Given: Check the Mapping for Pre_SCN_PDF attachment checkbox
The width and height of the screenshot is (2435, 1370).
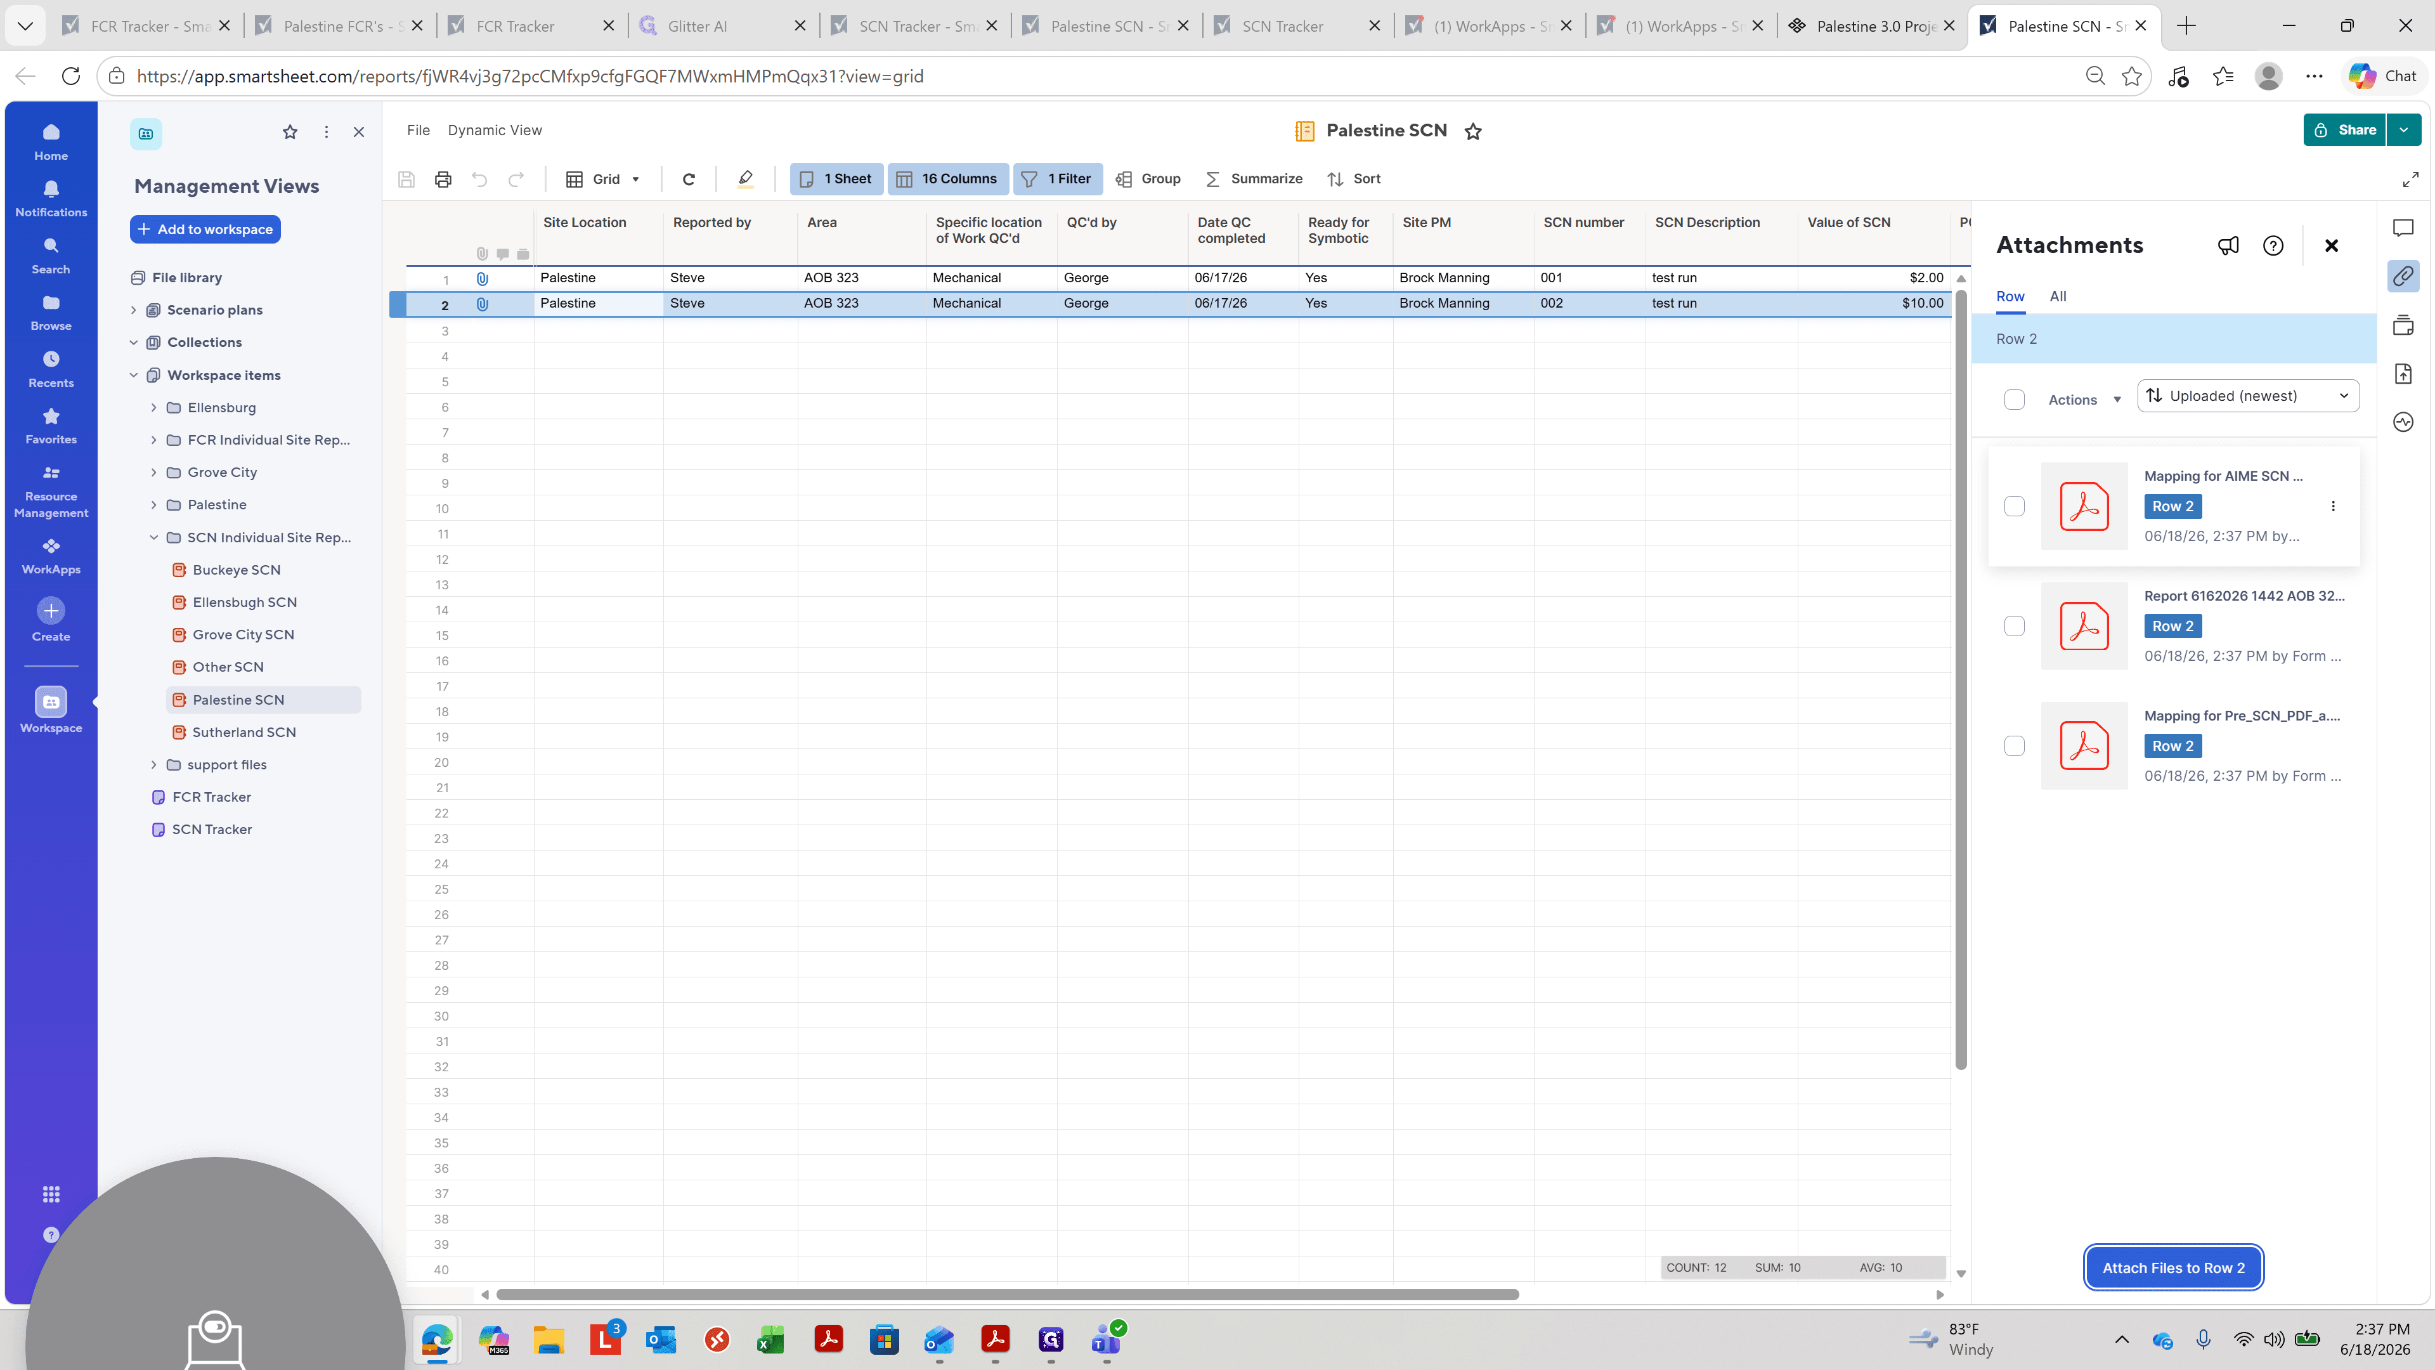Looking at the screenshot, I should coord(2015,746).
